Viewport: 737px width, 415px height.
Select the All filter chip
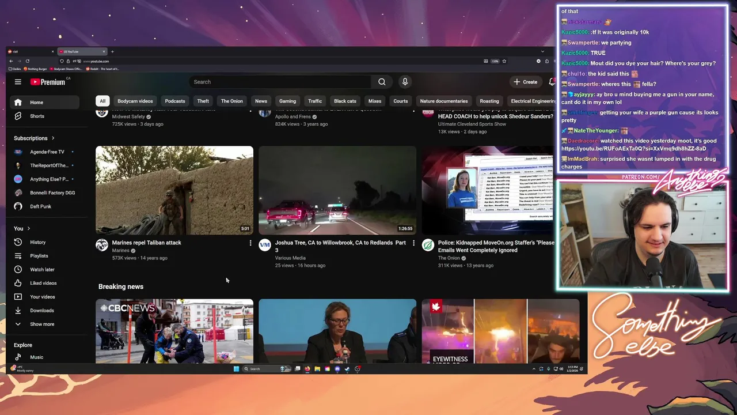[x=102, y=101]
